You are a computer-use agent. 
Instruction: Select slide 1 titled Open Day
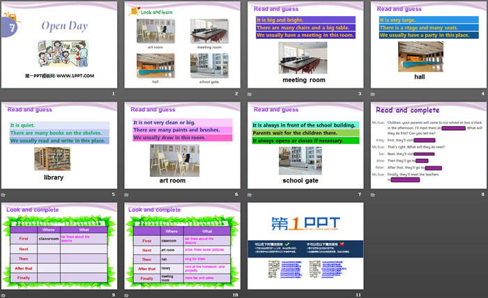tap(59, 45)
